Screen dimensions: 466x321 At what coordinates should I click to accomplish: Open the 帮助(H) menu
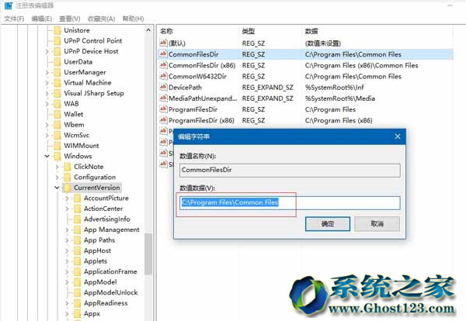pos(133,19)
